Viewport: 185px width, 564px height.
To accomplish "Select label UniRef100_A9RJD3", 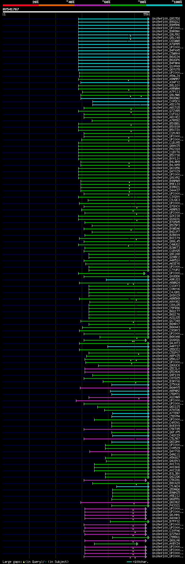I will [166, 279].
